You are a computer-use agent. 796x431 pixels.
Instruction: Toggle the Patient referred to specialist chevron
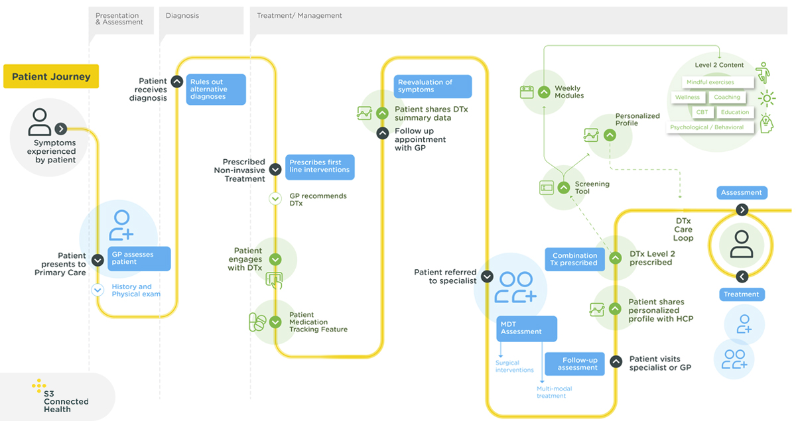click(487, 277)
